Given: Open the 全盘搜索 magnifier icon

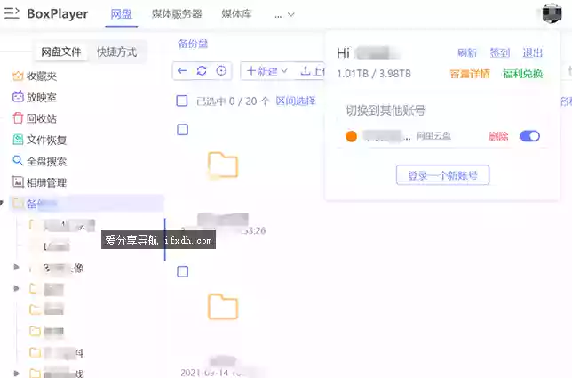Looking at the screenshot, I should 18,160.
